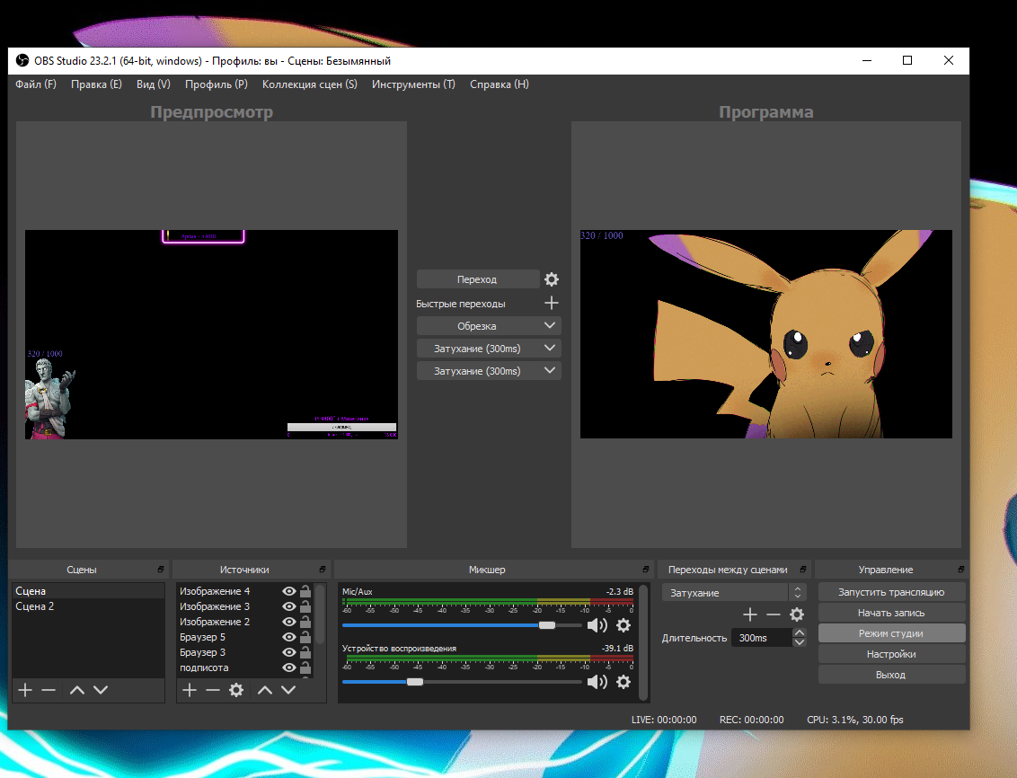Decrease Длительность with down arrow

pyautogui.click(x=800, y=642)
